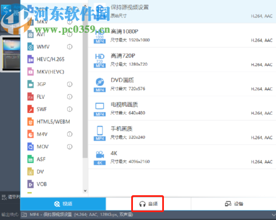Click the format list scrollbar thumb
Image resolution: width=276 pixels, height=220 pixels.
(85, 83)
